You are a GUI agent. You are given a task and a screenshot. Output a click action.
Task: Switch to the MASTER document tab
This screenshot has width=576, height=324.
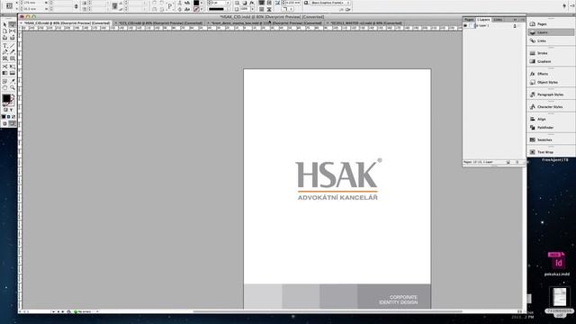click(x=365, y=22)
